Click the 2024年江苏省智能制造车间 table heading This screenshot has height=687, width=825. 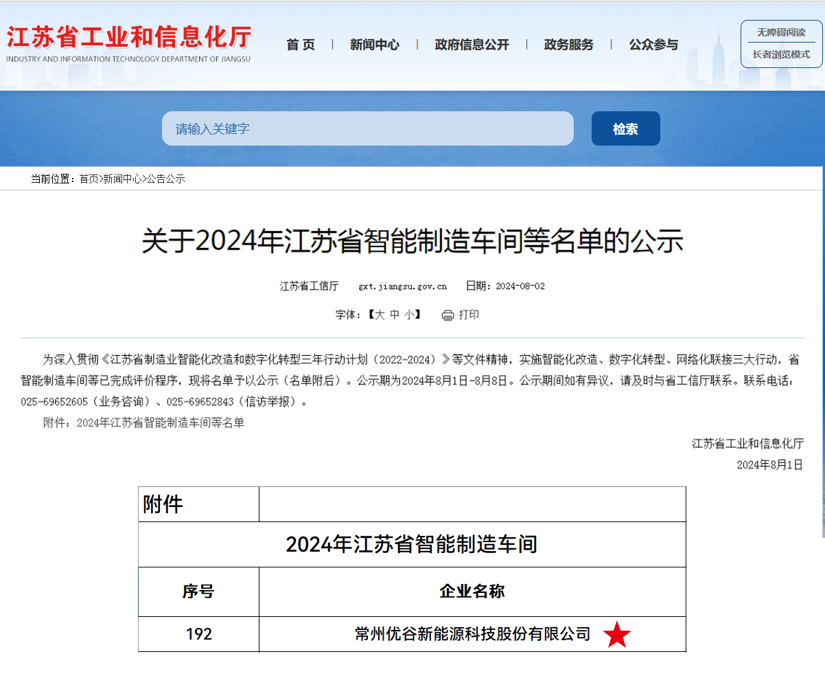(x=412, y=545)
